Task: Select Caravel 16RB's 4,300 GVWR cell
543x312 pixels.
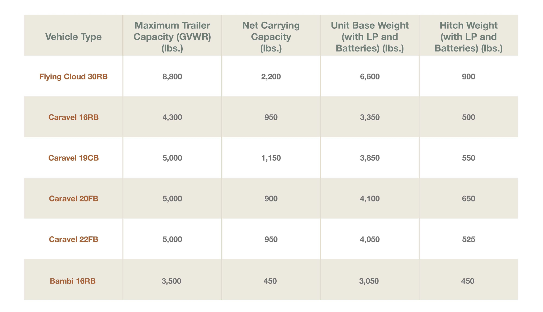Action: 172,117
